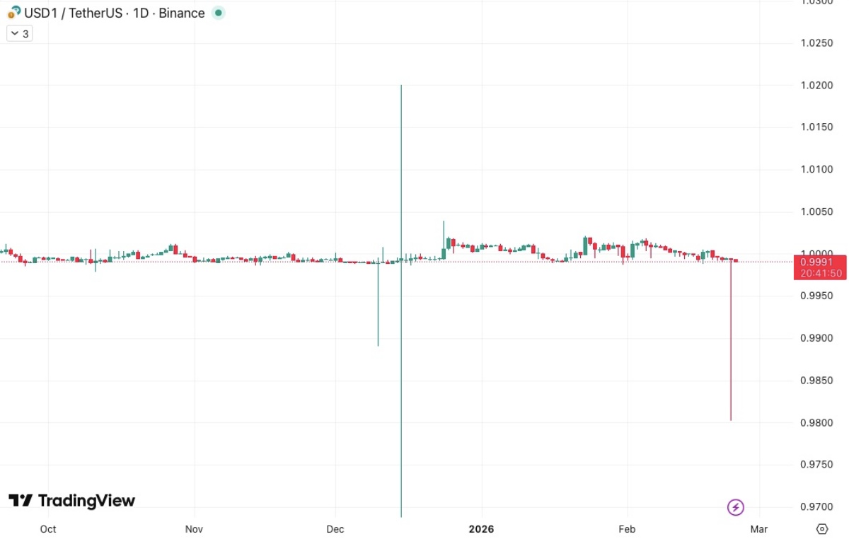The image size is (849, 539).
Task: Click the countdown timer 20:41:50
Action: pyautogui.click(x=819, y=273)
